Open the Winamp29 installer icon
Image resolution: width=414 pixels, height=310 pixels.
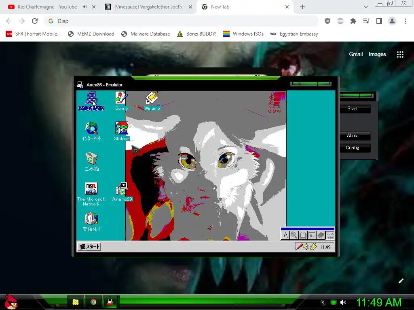pyautogui.click(x=121, y=192)
